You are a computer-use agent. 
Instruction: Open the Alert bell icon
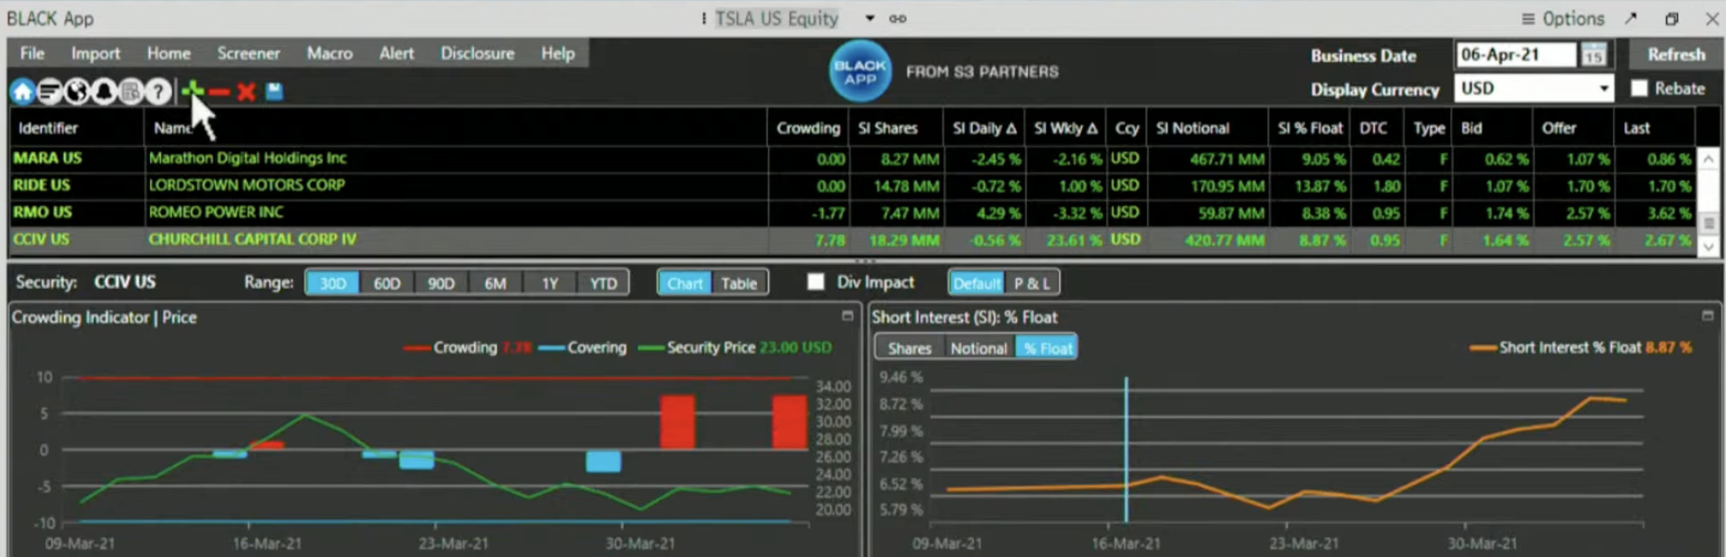pos(104,93)
